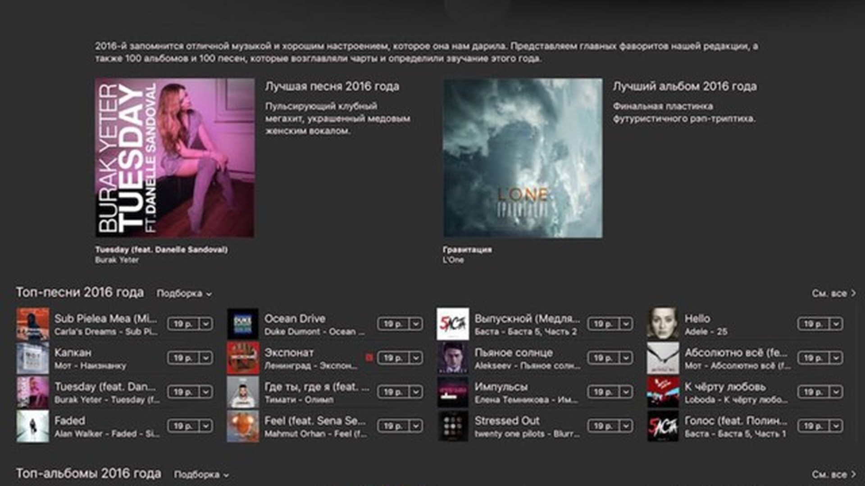Image resolution: width=865 pixels, height=486 pixels.
Task: Click the Баста - Баста 5, Часть 2 subtitle
Action: [526, 332]
